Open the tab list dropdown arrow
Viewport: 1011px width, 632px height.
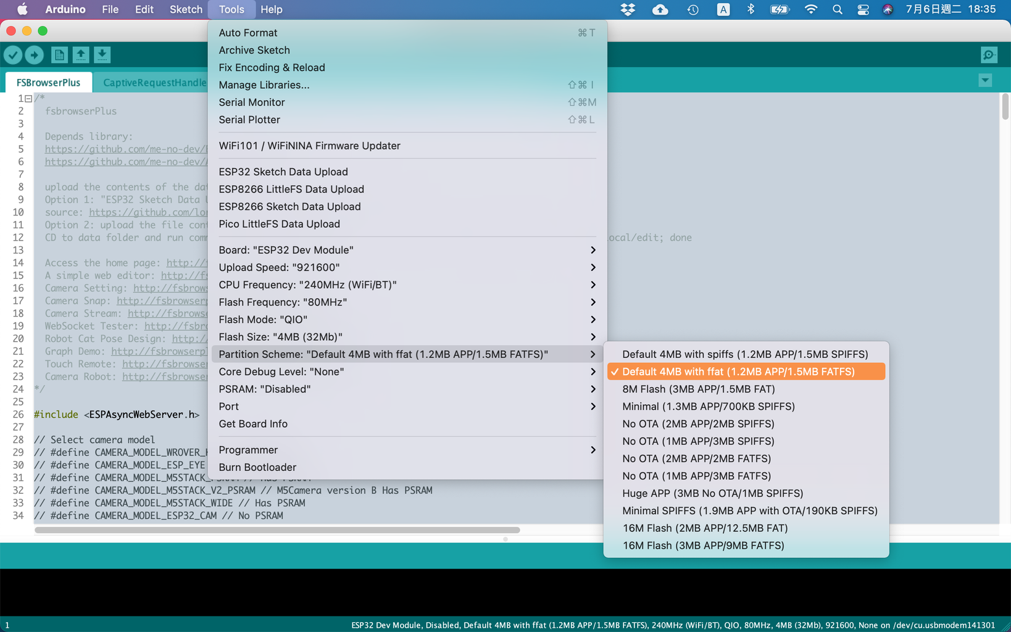[985, 80]
